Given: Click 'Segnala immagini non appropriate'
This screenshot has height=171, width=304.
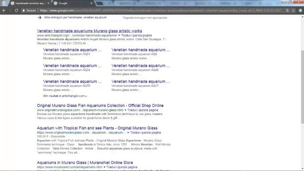Looking at the screenshot, I should click(145, 18).
